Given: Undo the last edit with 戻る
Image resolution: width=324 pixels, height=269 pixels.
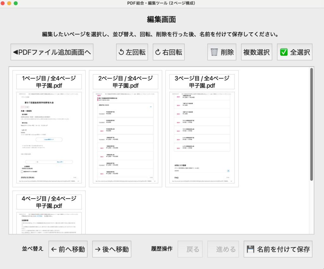Looking at the screenshot, I should tap(190, 249).
